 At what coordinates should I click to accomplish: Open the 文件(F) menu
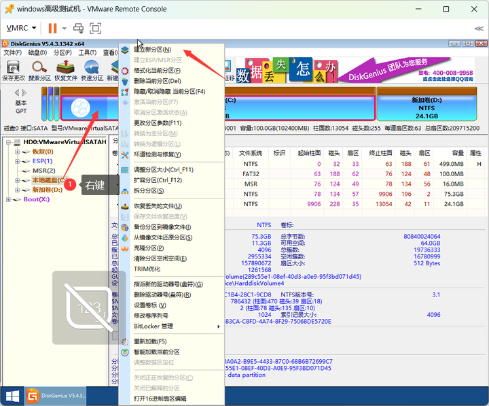pyautogui.click(x=12, y=53)
